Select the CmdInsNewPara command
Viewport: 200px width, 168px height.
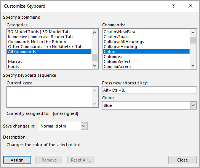146,32
